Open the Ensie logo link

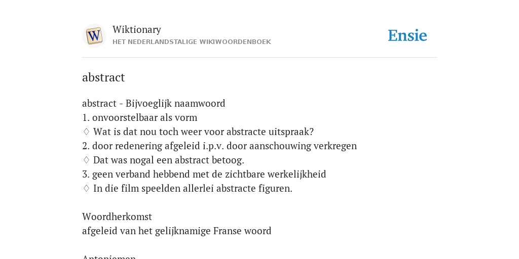407,35
